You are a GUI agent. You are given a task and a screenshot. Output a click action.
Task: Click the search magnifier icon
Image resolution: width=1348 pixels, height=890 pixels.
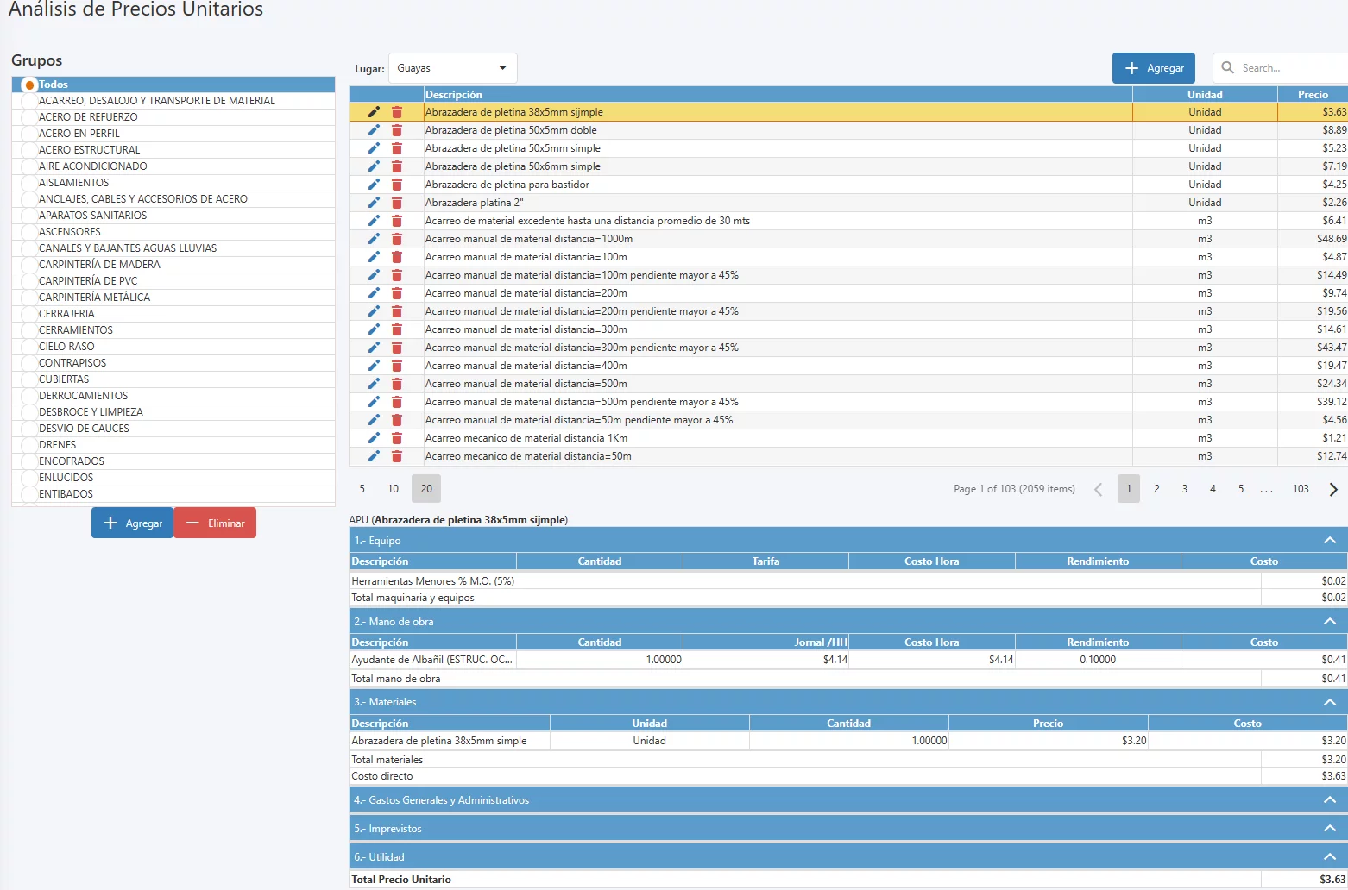pyautogui.click(x=1227, y=68)
